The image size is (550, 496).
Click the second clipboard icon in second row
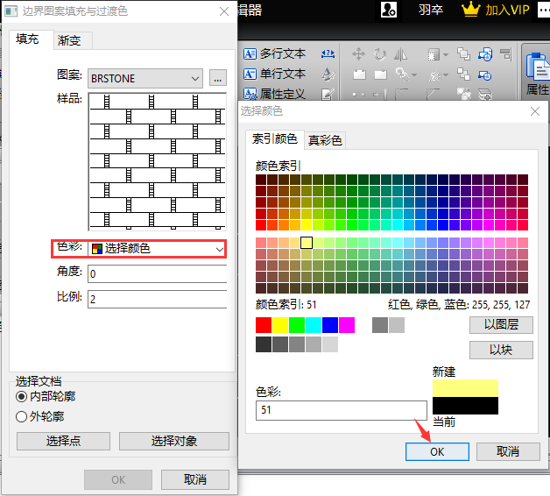380,74
